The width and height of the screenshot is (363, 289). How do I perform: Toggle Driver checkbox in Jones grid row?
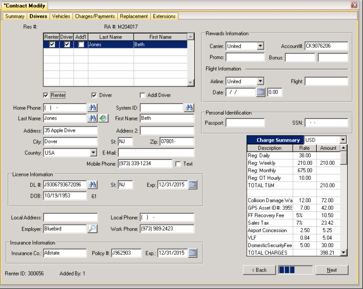click(x=67, y=44)
